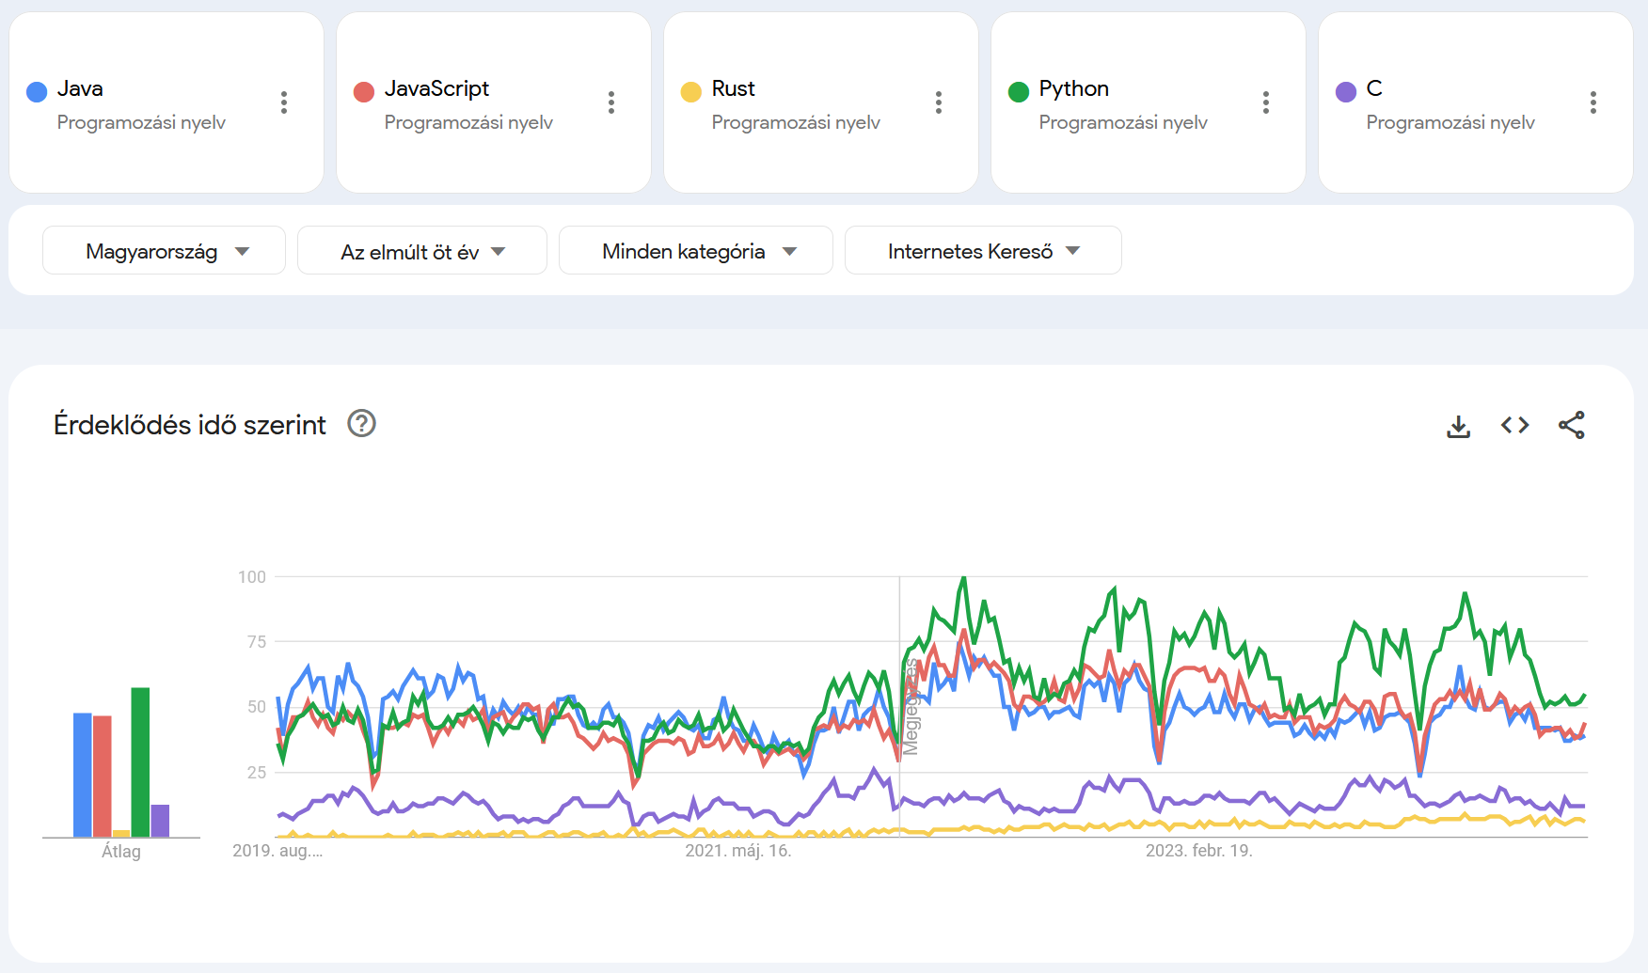Share the interest over time chart
1648x973 pixels.
1572,425
